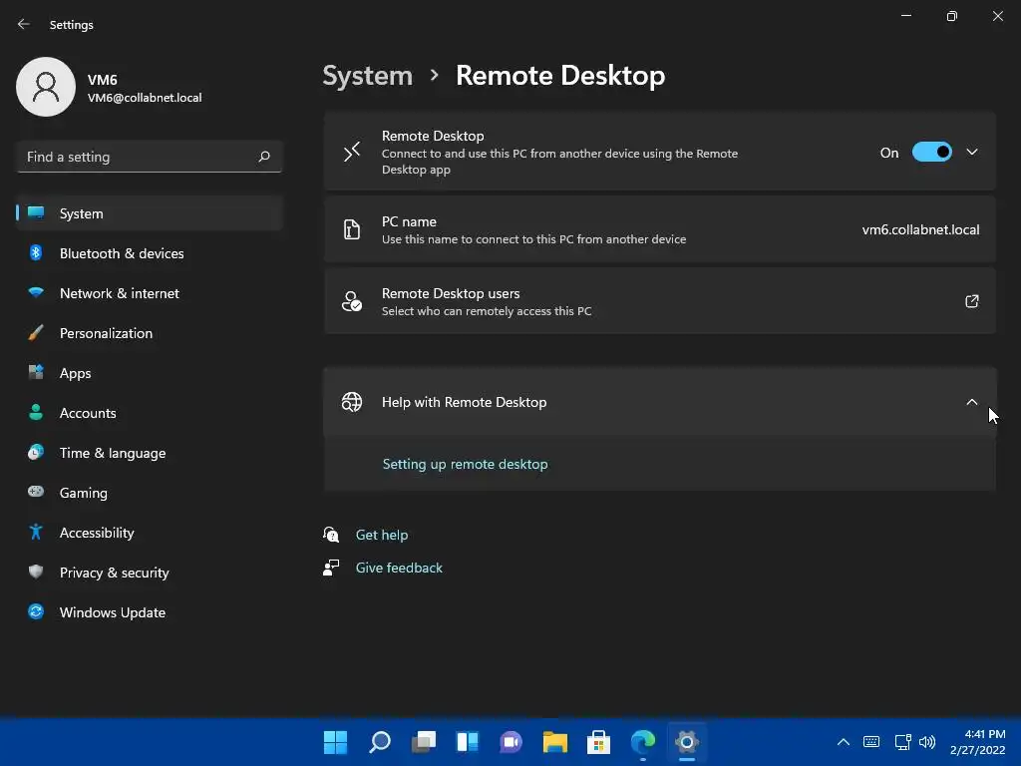Turn off the Remote Desktop toggle

(932, 153)
